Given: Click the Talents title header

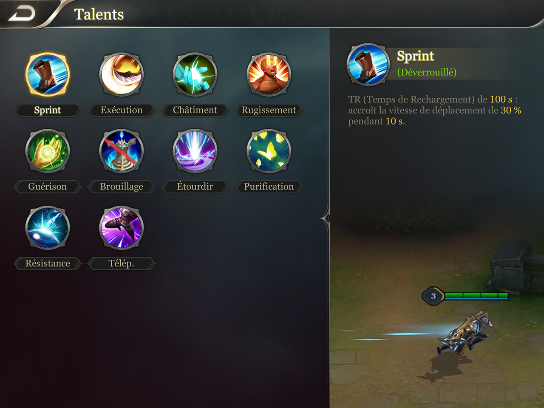Looking at the screenshot, I should 99,14.
